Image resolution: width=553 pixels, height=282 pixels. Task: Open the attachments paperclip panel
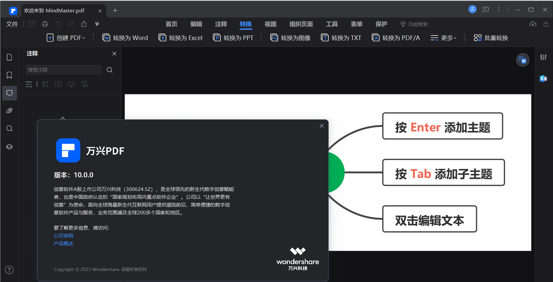click(9, 111)
